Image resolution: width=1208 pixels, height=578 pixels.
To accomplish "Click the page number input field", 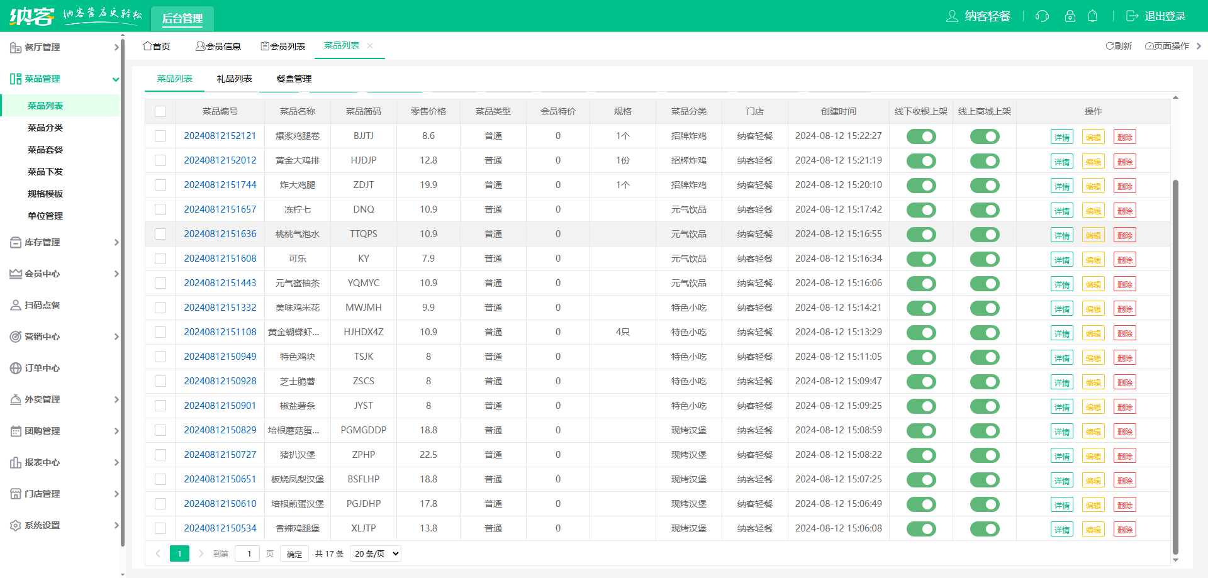I will point(249,553).
